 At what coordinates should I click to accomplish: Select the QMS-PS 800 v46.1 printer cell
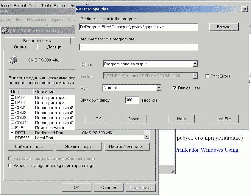tap(98, 133)
